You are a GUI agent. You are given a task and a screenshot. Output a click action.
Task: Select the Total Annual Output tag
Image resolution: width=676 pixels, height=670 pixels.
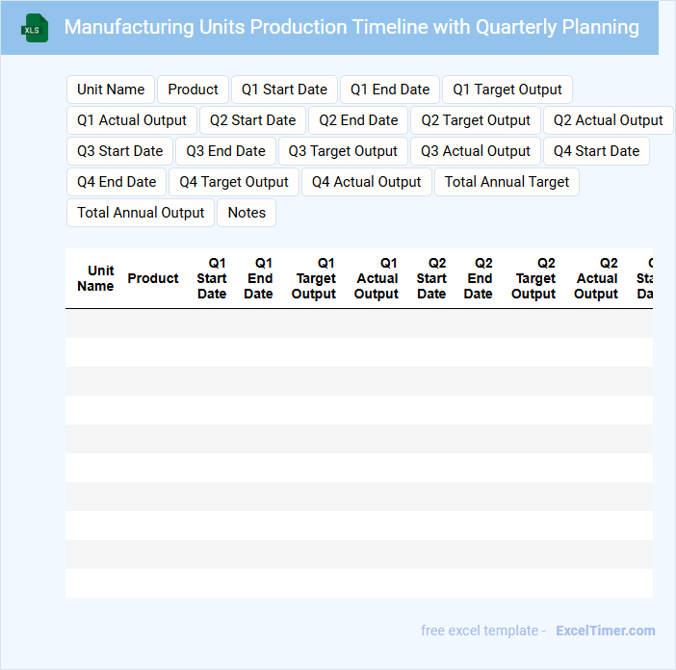pos(141,213)
